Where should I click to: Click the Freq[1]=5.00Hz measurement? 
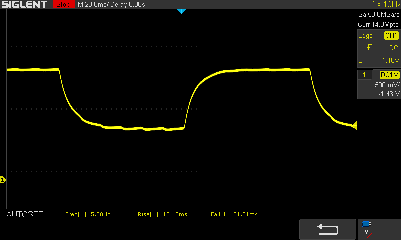pyautogui.click(x=87, y=215)
